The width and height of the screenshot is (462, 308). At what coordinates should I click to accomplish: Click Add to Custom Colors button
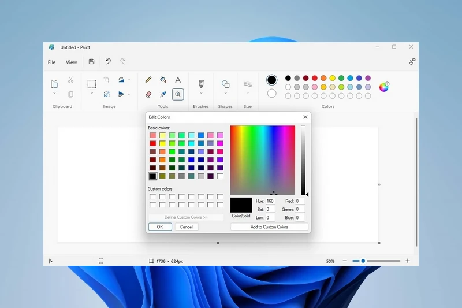point(269,227)
